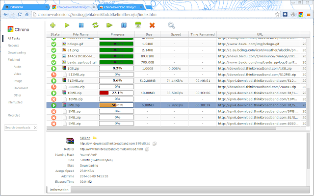Click the 0.6% progress bar of 512MB.zip

pyautogui.click(x=117, y=81)
